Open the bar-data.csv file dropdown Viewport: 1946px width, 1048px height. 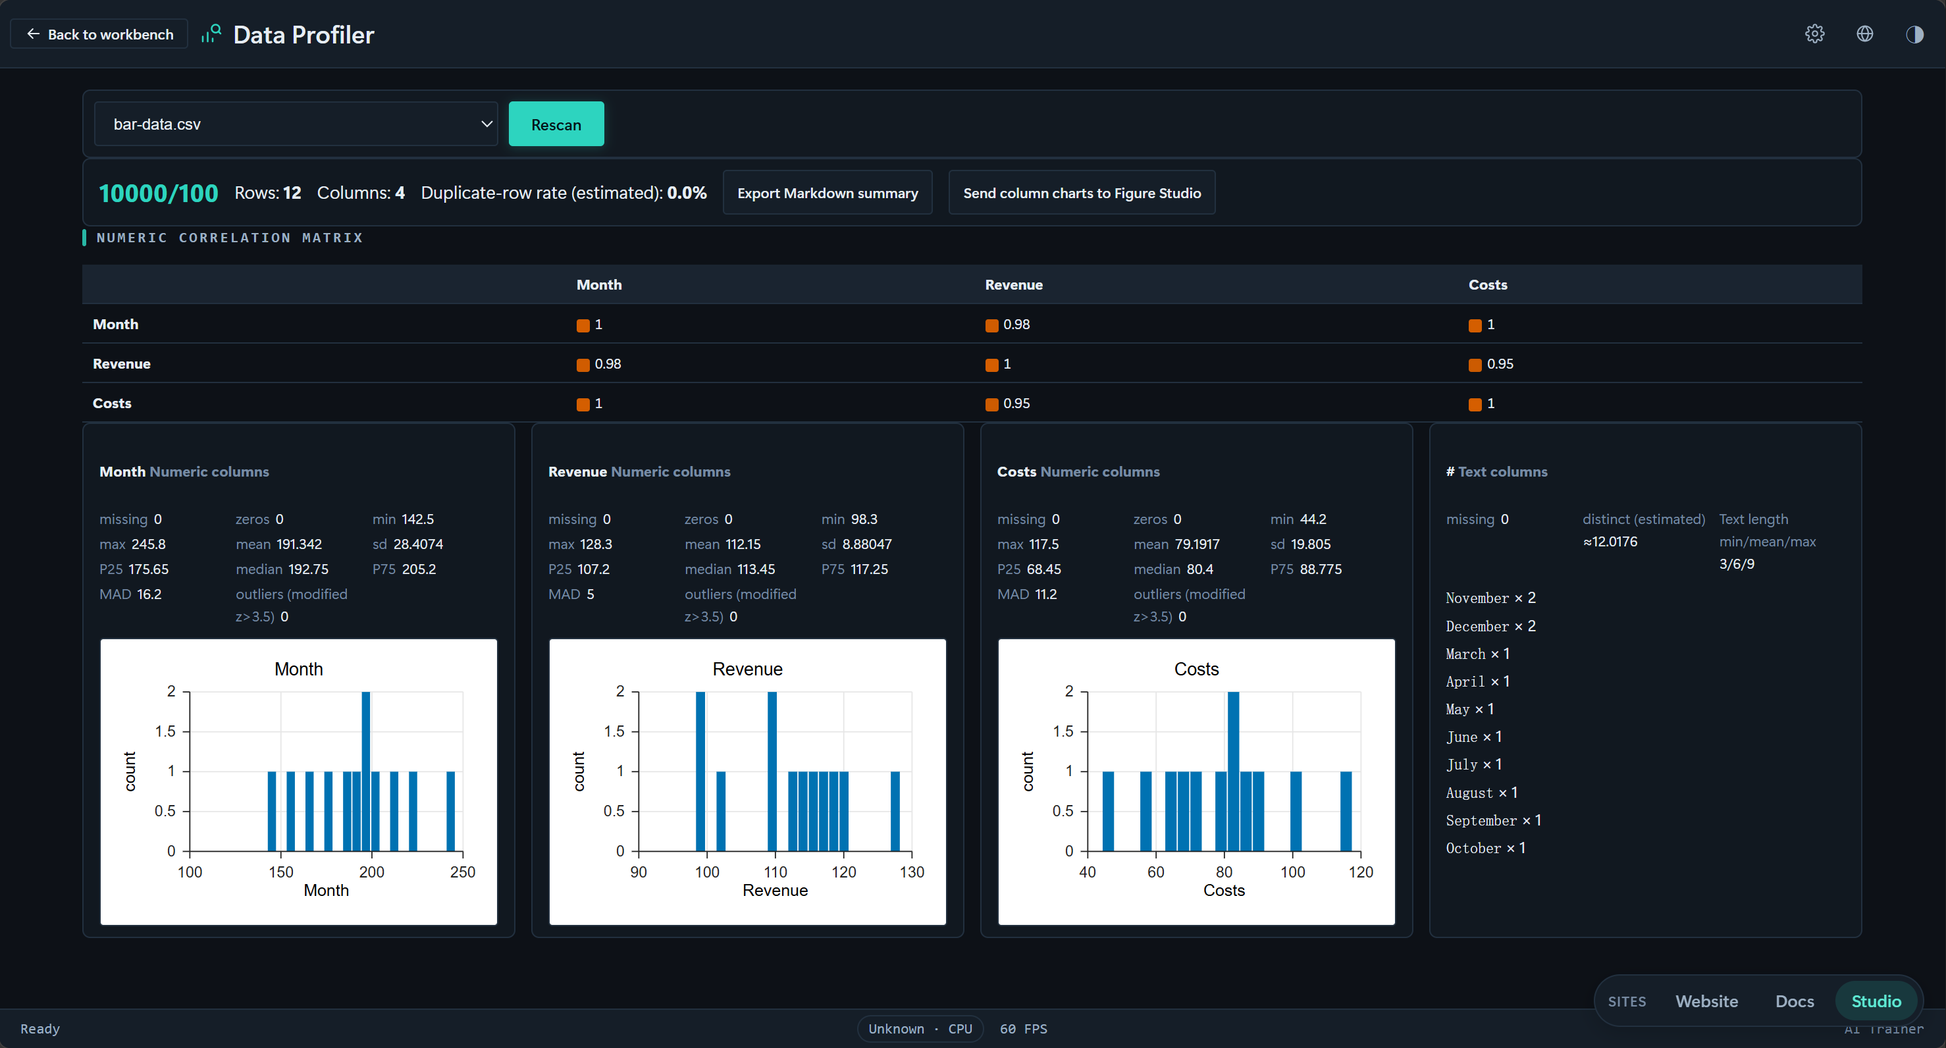click(296, 124)
